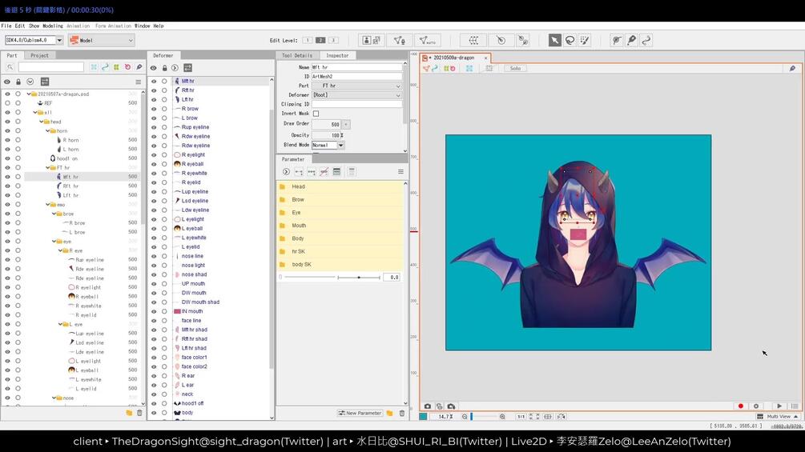Click the pin filter icon in Part panel toolbar

pos(139,67)
